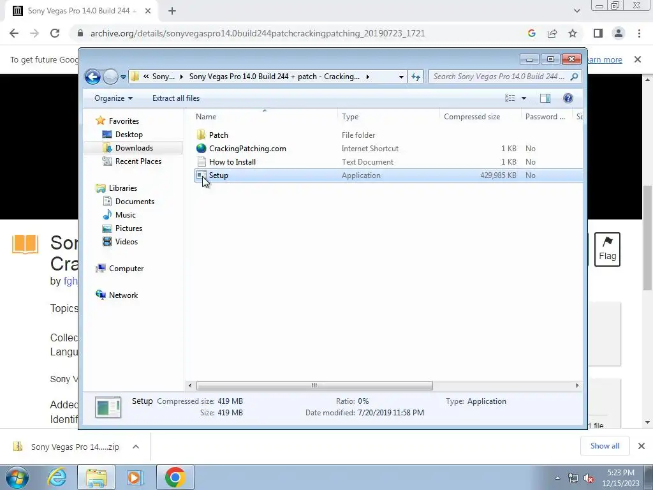Open Chrome tab search dropdown
Viewport: 653px width, 490px height.
coord(576,11)
